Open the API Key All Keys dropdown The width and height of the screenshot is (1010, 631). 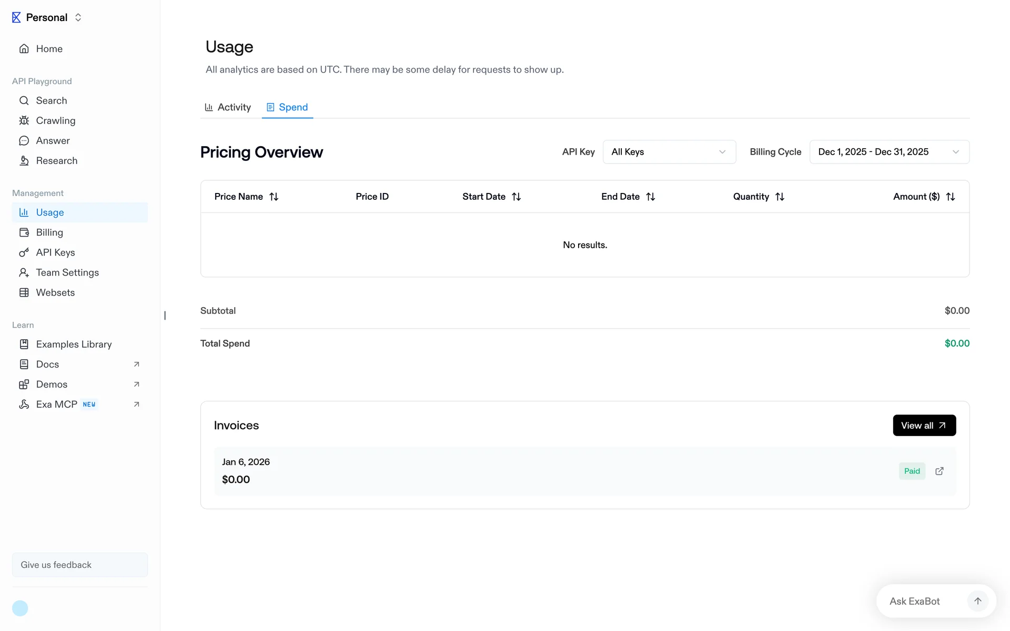coord(669,152)
